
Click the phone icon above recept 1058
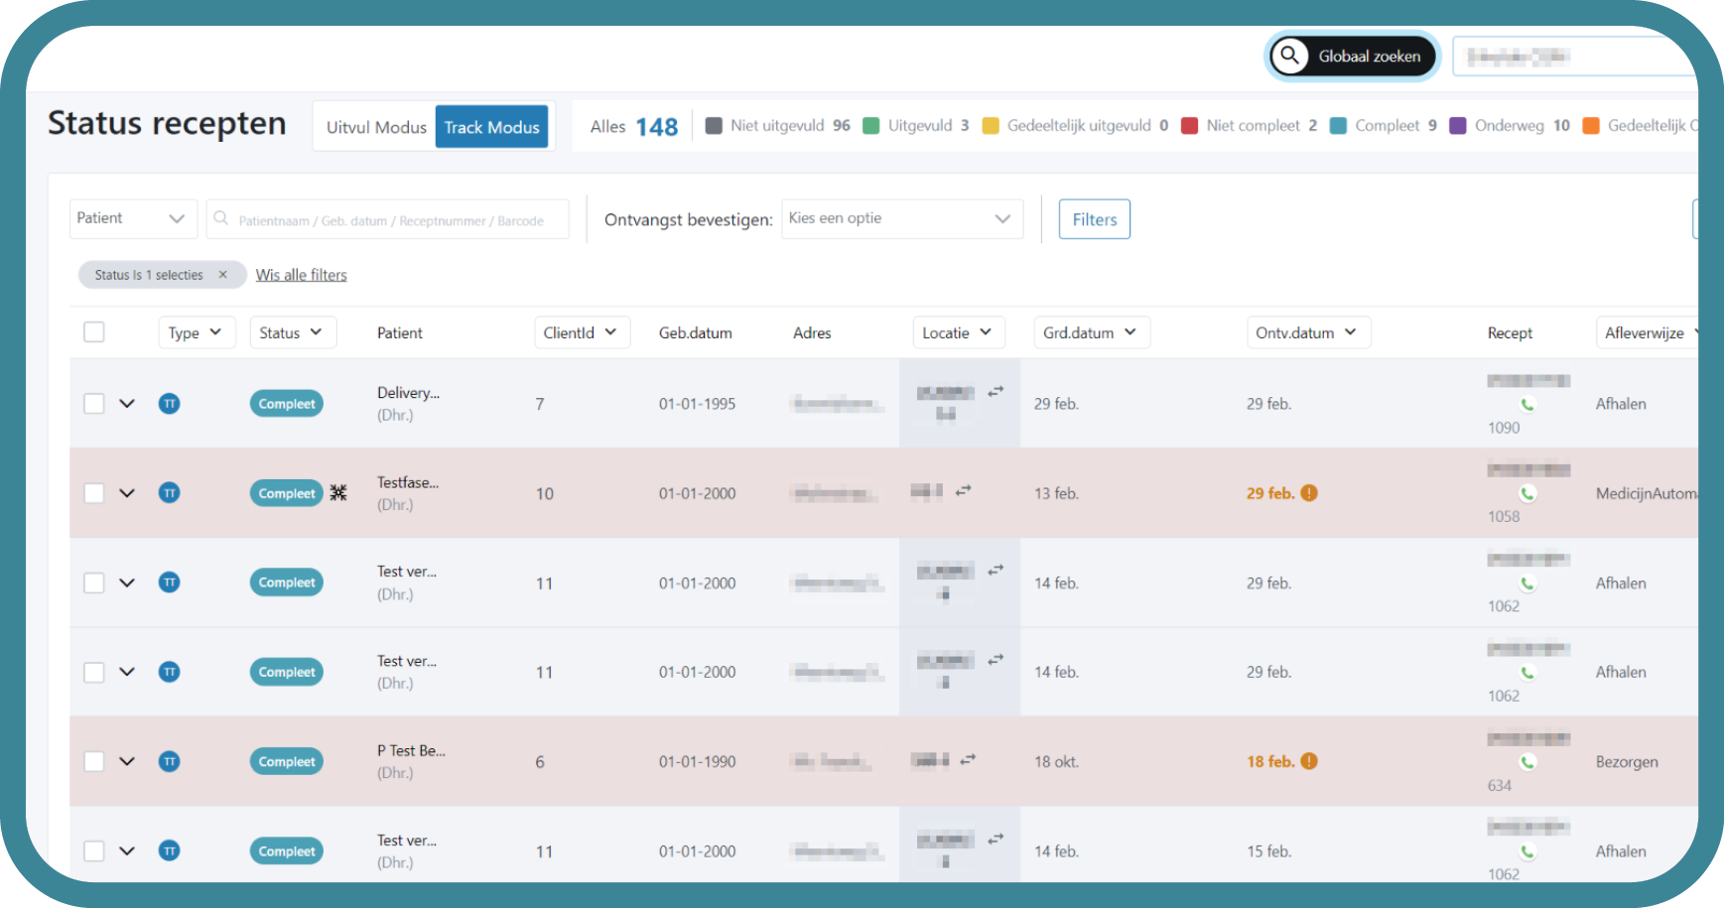1527,493
